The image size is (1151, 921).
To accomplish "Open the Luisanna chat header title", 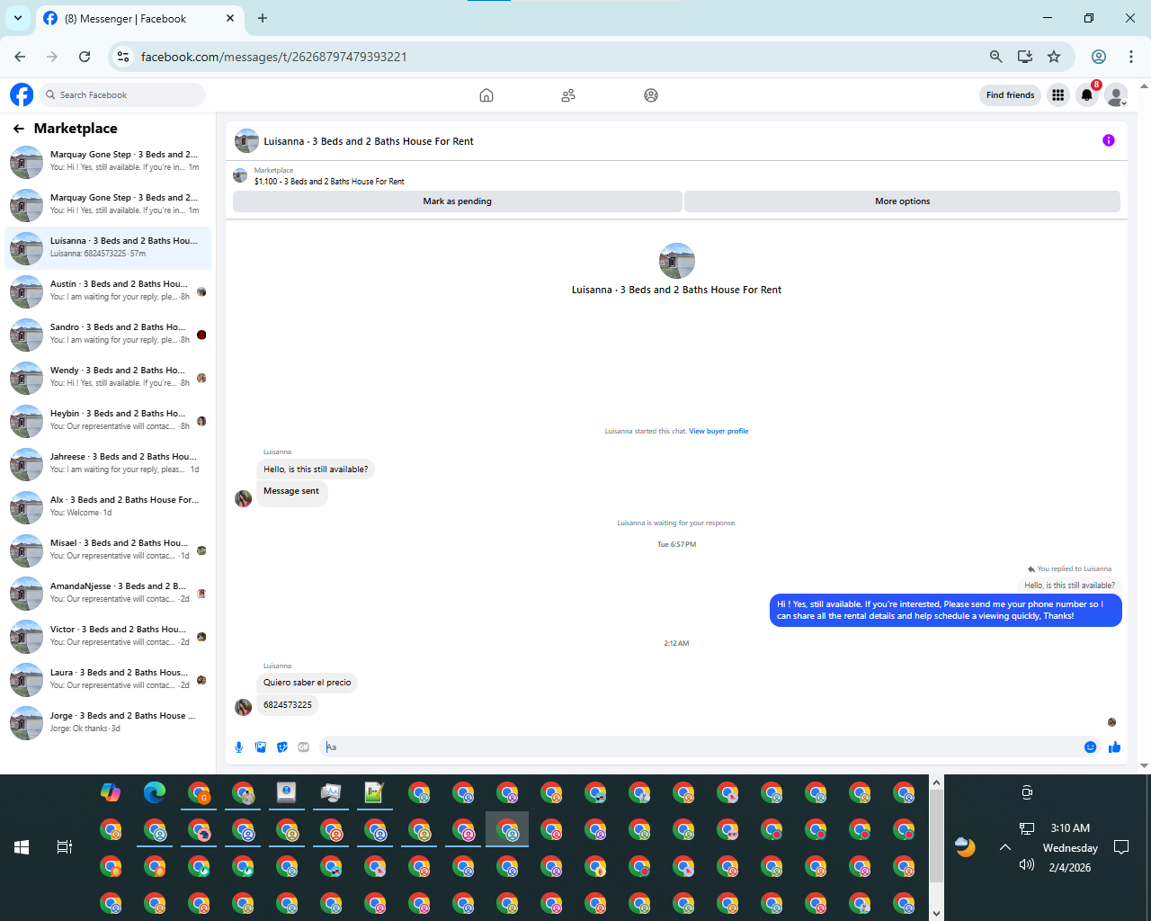I will (x=369, y=141).
